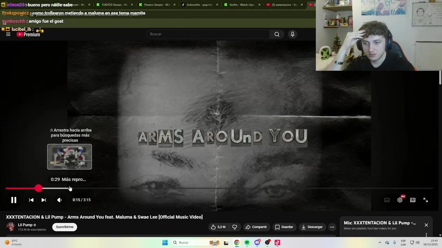The width and height of the screenshot is (442, 248).
Task: Click the YouTube search magnifier button
Action: click(x=277, y=34)
